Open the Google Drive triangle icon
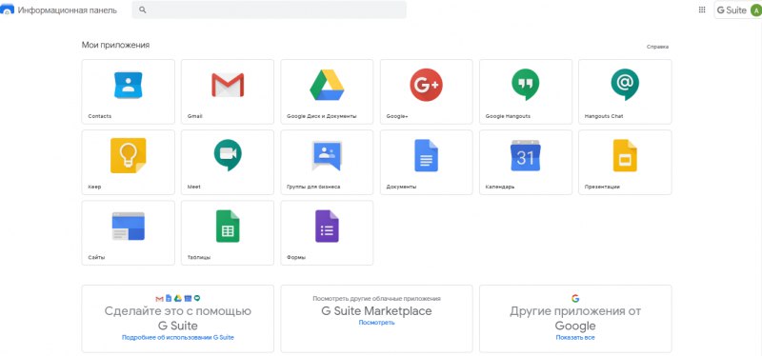This screenshot has width=762, height=356. [327, 85]
